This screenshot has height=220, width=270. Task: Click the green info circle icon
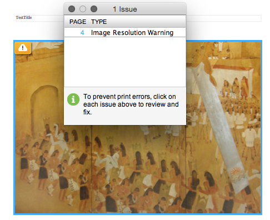(x=73, y=99)
